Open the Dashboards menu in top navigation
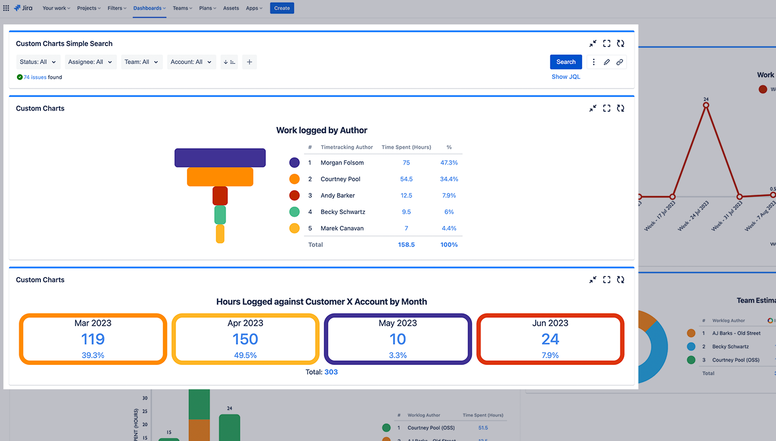The image size is (776, 441). [x=149, y=8]
